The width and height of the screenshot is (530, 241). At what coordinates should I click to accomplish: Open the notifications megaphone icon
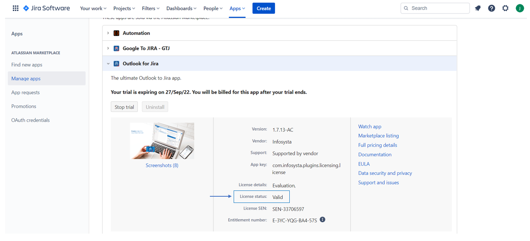tap(478, 8)
